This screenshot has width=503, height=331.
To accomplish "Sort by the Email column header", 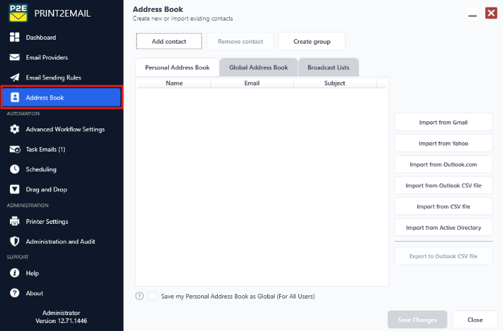I will 251,83.
